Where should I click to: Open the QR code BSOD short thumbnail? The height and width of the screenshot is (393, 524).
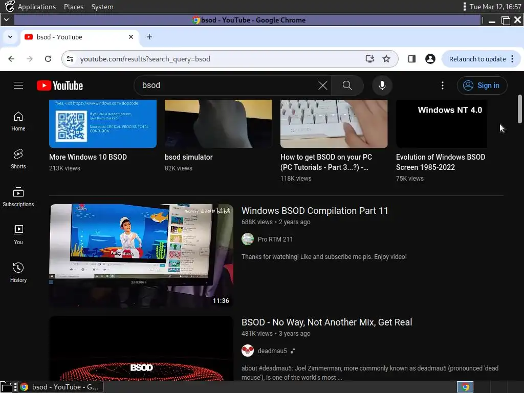point(103,124)
